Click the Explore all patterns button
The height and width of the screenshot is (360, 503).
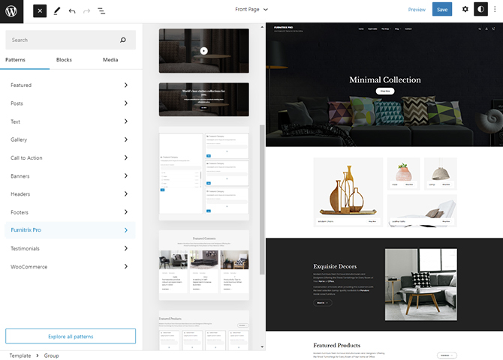(71, 336)
